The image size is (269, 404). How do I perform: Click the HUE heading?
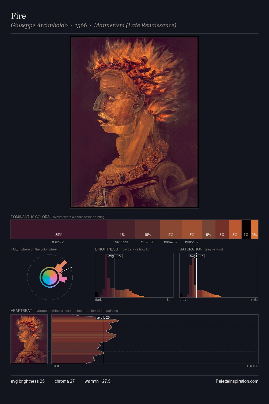click(14, 249)
